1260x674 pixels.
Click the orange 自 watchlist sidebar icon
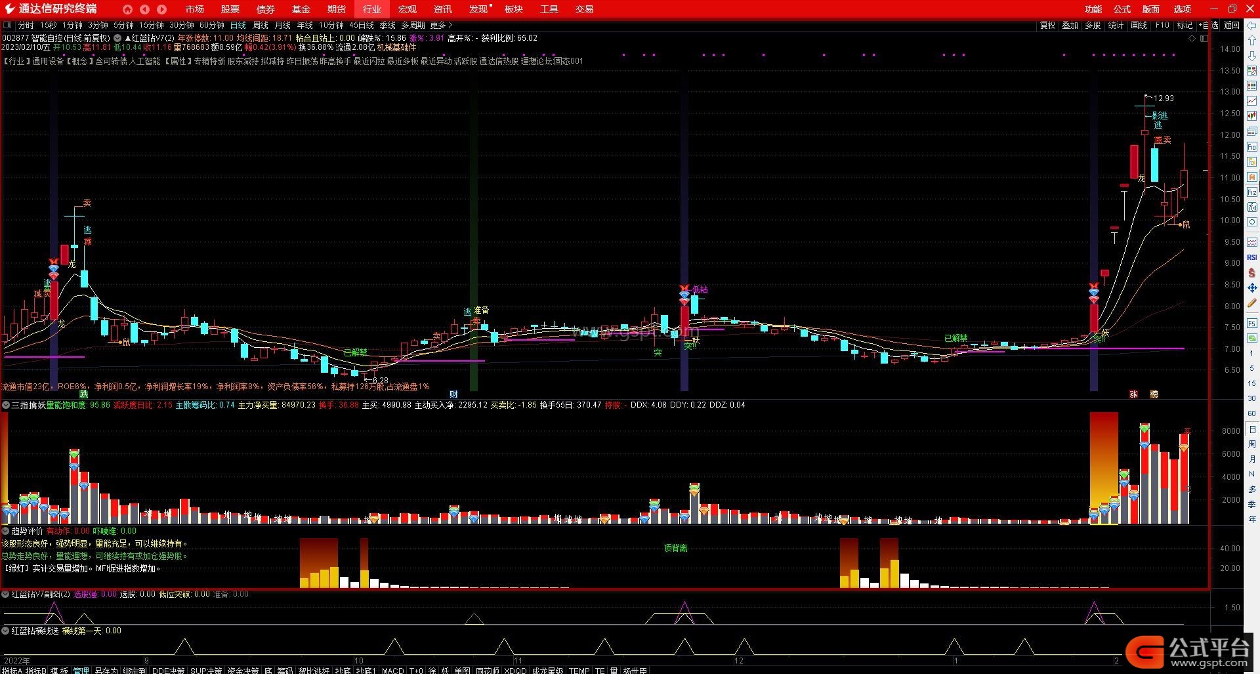[1252, 177]
